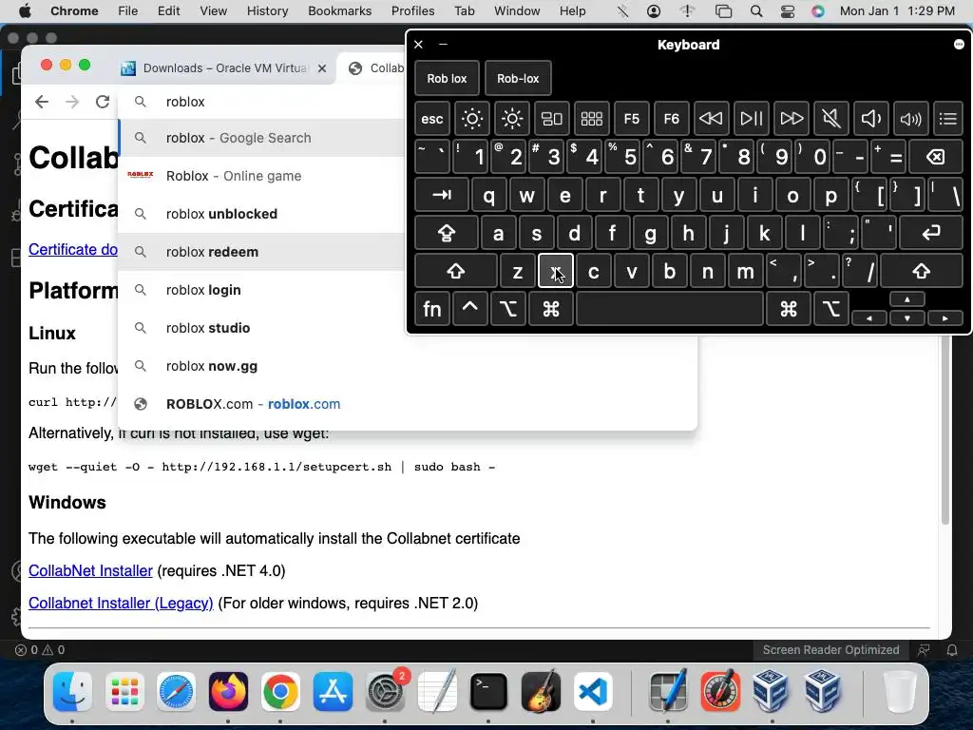Screen dimensions: 973x730
Task: Choose the 'Rob lox' typing suggestion
Action: (x=447, y=78)
